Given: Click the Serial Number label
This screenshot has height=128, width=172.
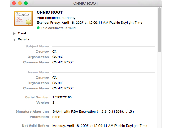Looking at the screenshot, I should [37, 97].
